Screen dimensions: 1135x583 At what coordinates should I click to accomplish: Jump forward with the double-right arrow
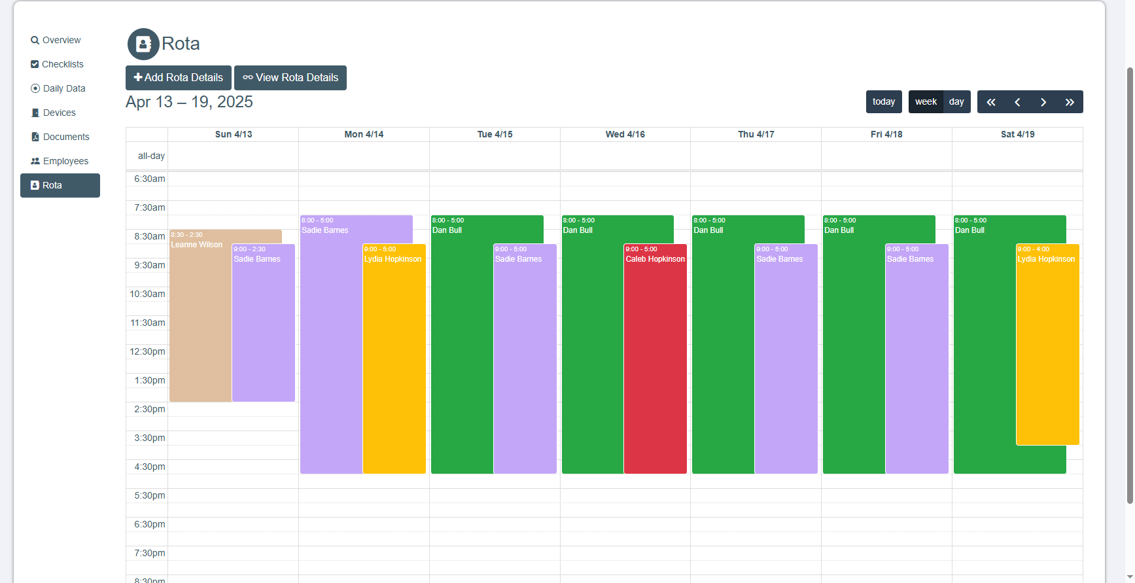coord(1070,102)
